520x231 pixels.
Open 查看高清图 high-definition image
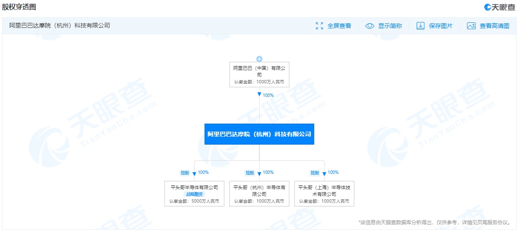point(494,26)
